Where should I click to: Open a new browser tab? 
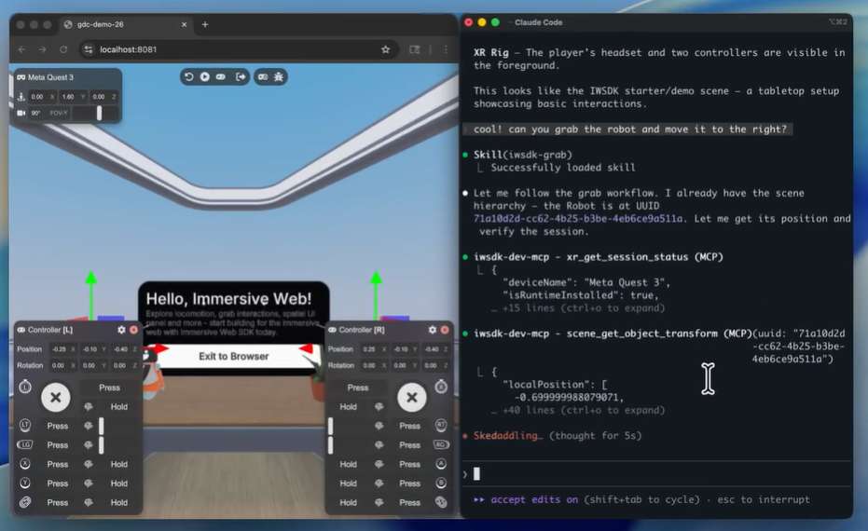205,24
